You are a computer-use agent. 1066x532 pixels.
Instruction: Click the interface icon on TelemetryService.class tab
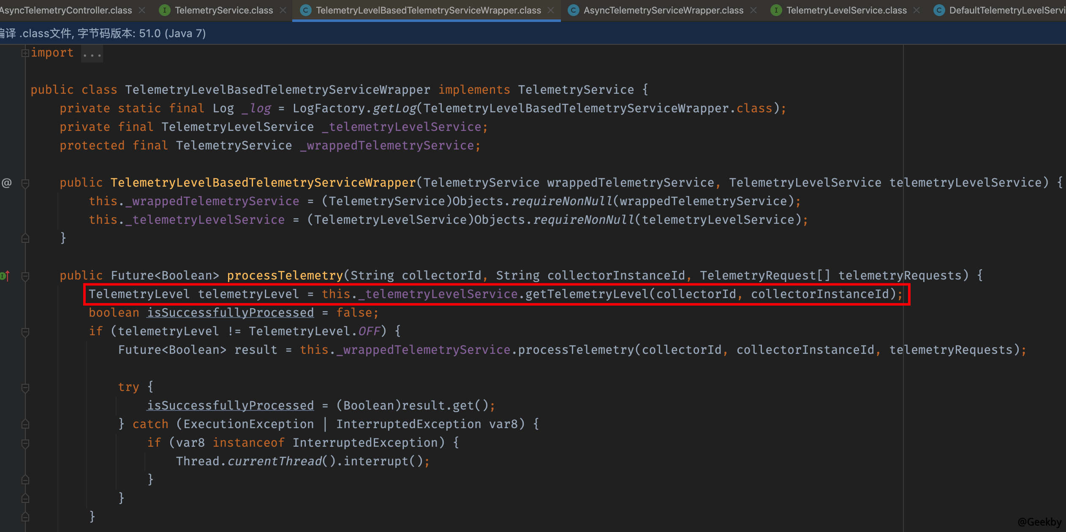pos(164,10)
